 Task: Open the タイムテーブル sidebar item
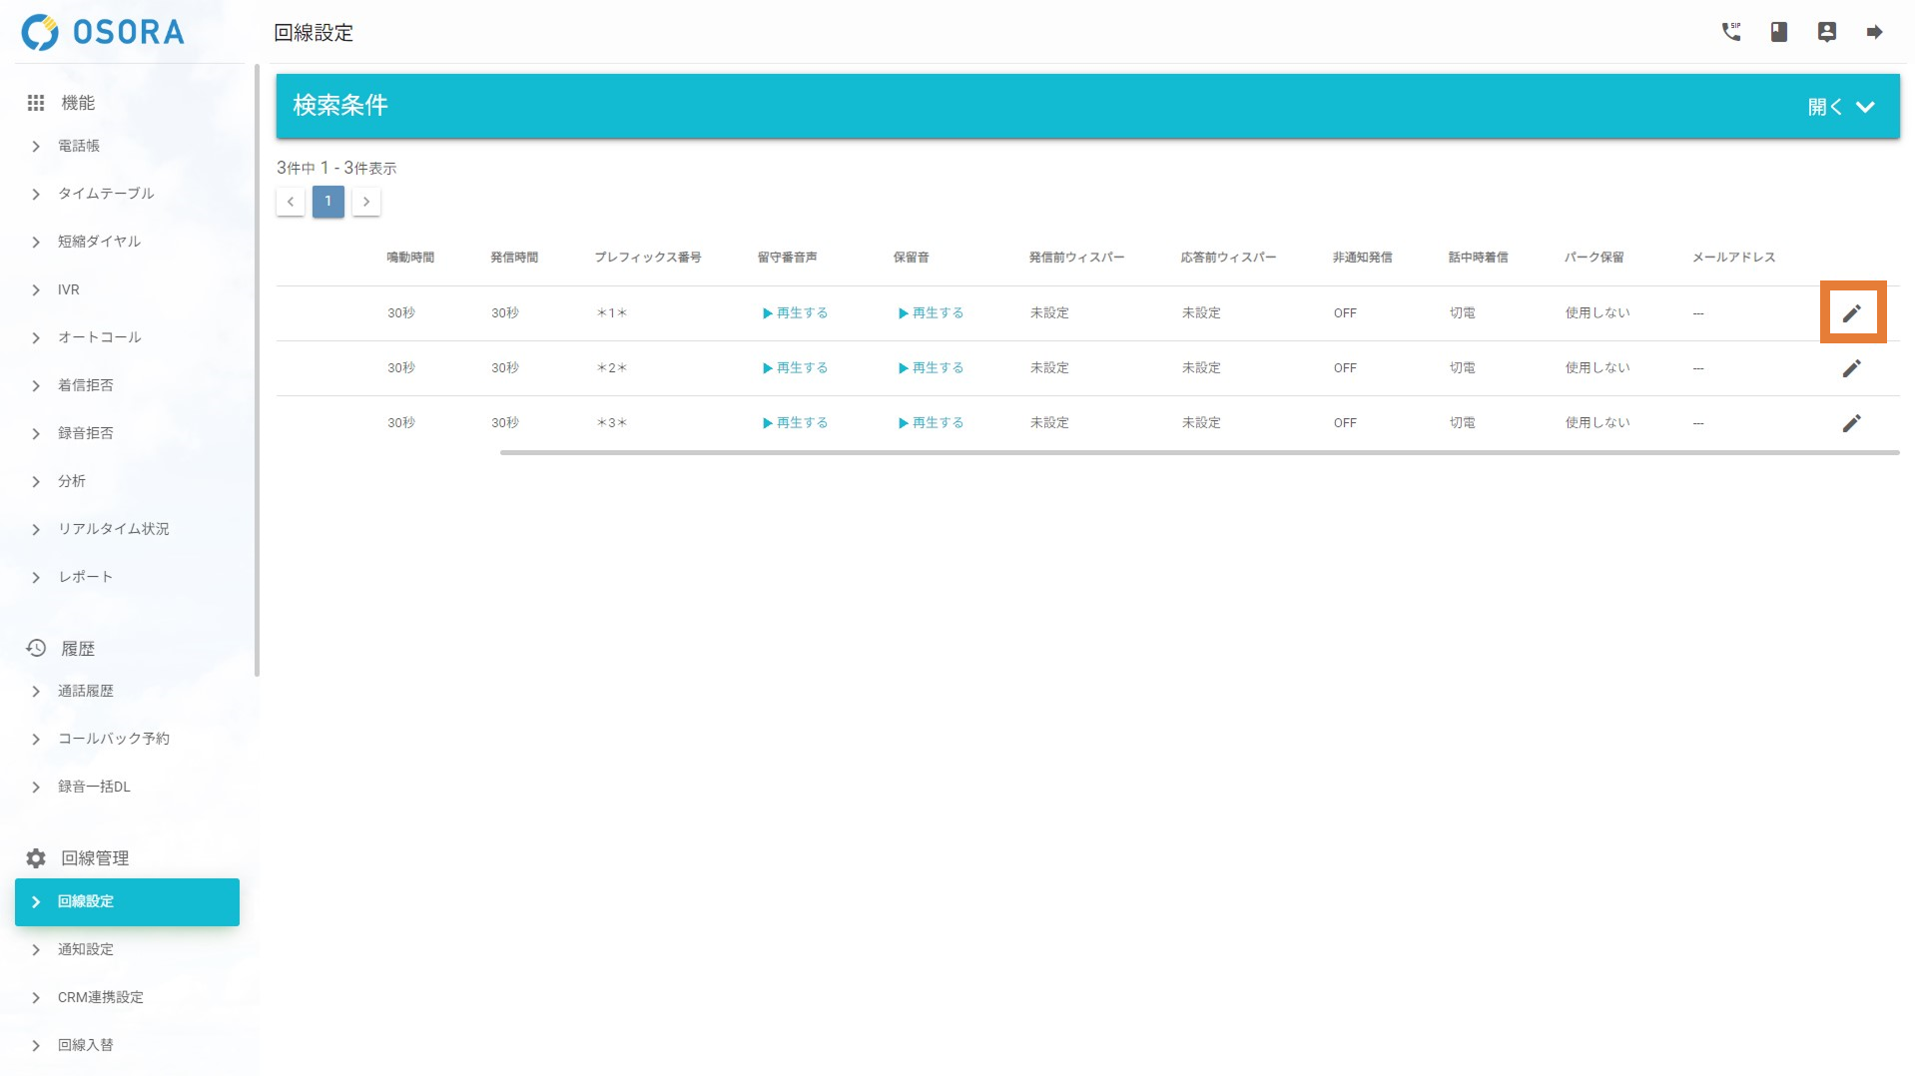click(x=106, y=194)
